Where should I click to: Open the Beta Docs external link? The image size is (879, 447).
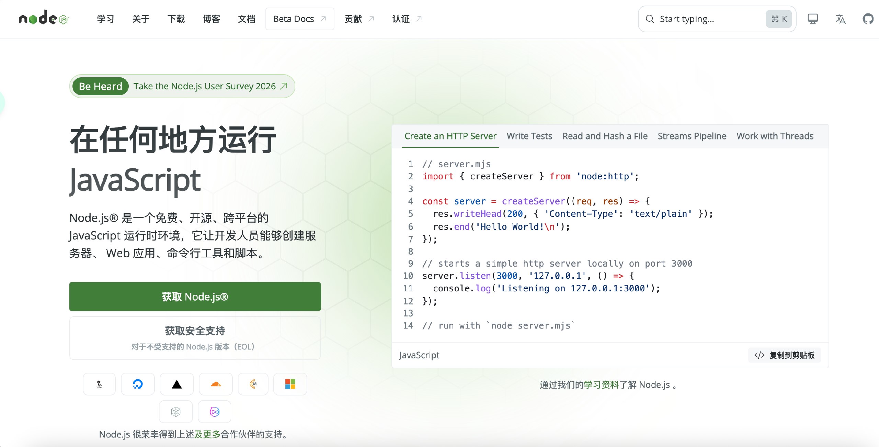click(x=300, y=19)
